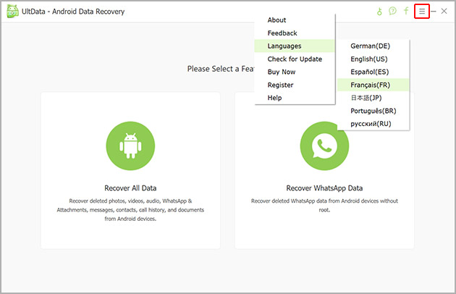Click the Recover All Data description text

pyautogui.click(x=130, y=210)
